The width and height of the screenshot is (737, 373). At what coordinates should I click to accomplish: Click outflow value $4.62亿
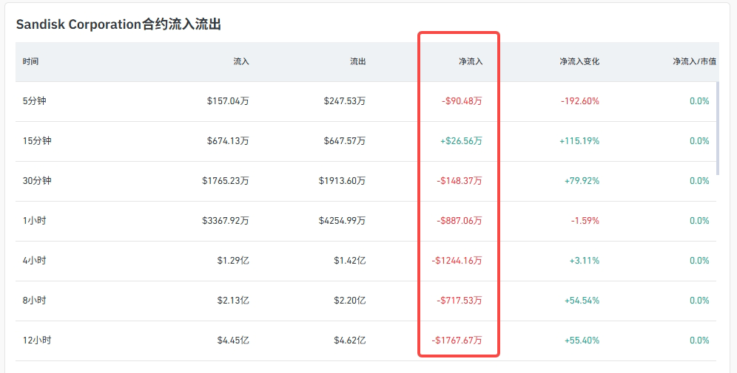click(350, 341)
